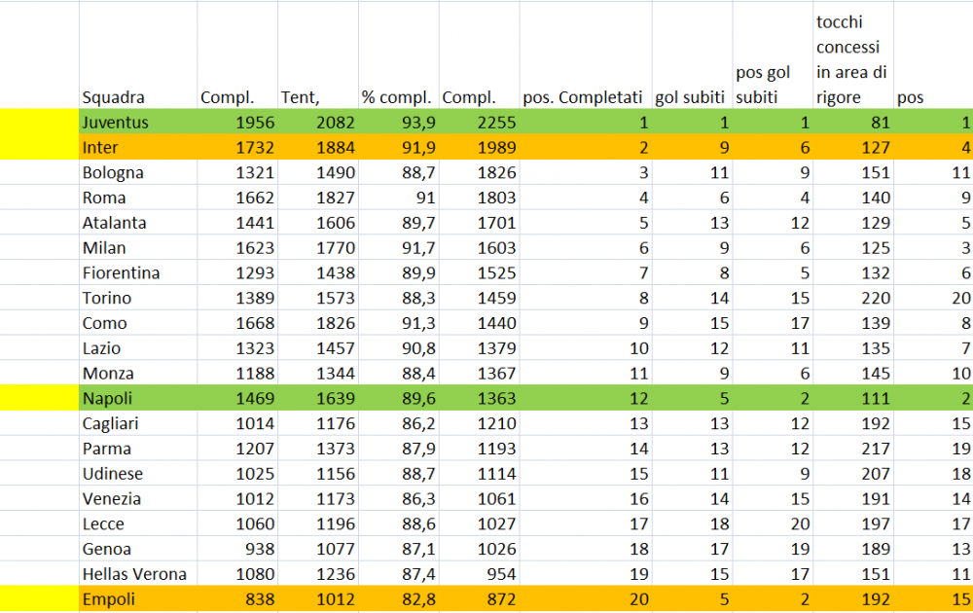Select the Parma cell

[x=138, y=449]
